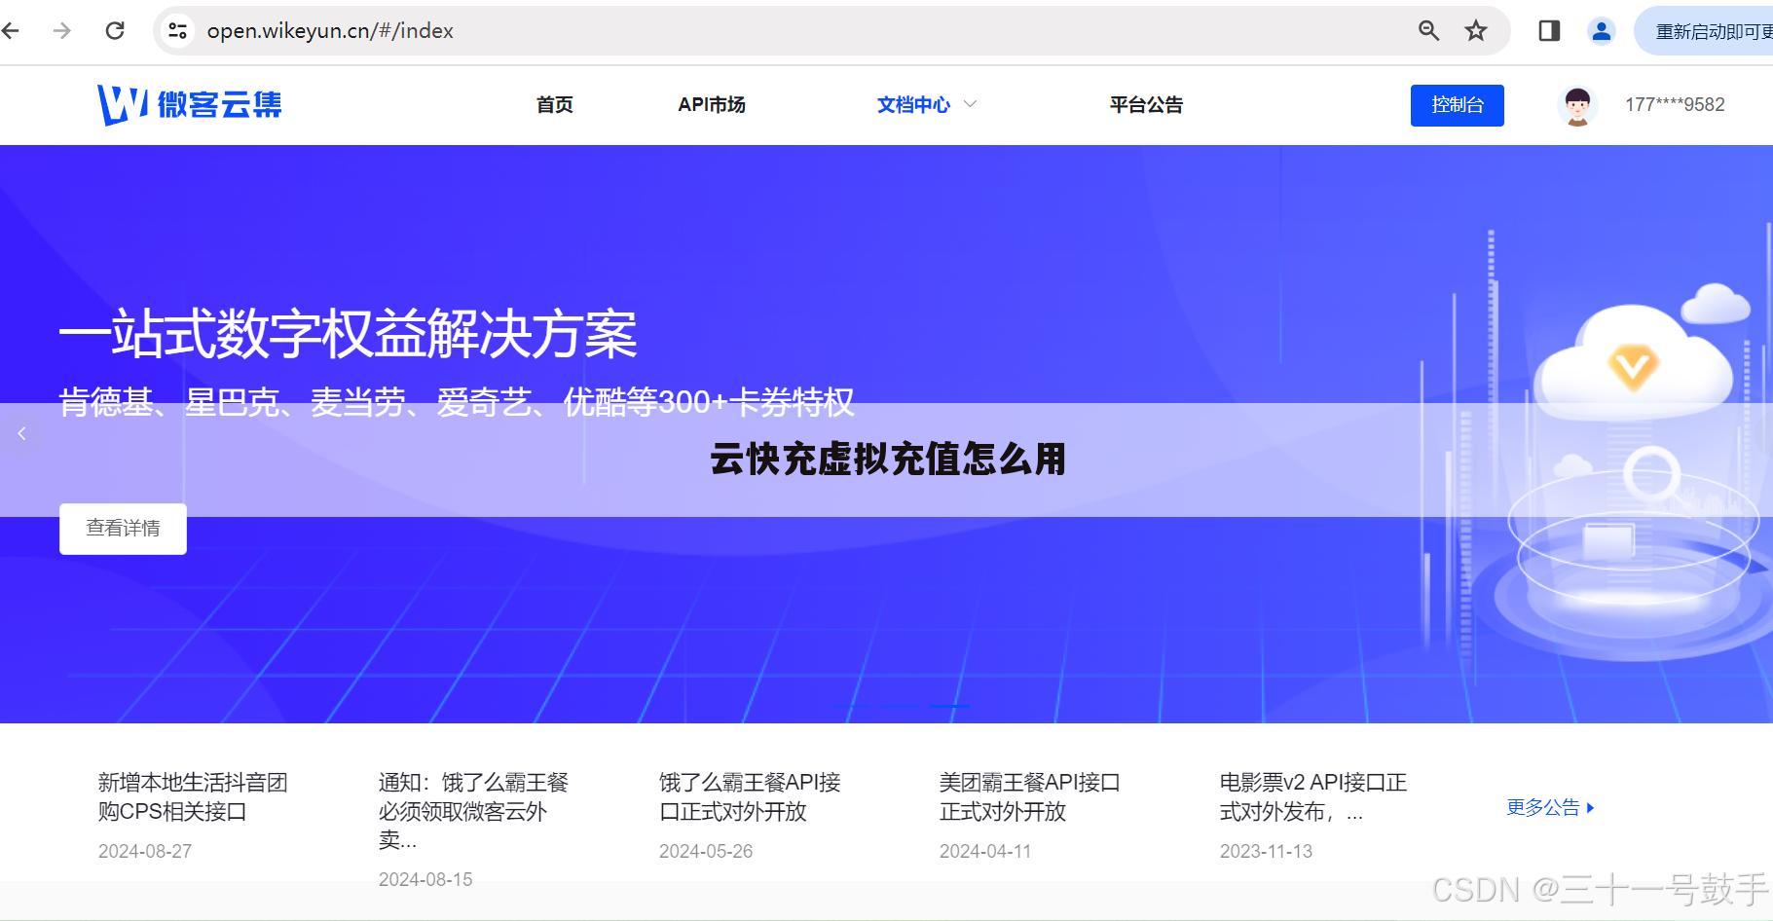The image size is (1773, 921).
Task: Select the third carousel indicator dash
Action: coord(949,705)
